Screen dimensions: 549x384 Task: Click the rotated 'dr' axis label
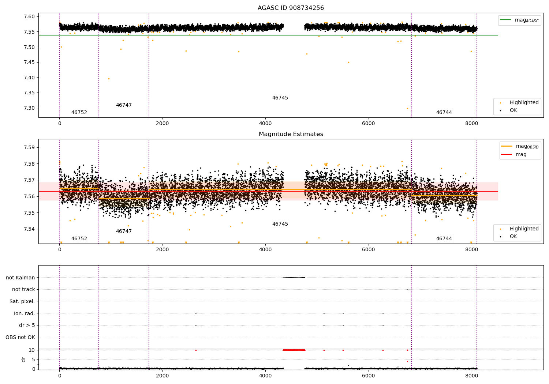(x=24, y=359)
